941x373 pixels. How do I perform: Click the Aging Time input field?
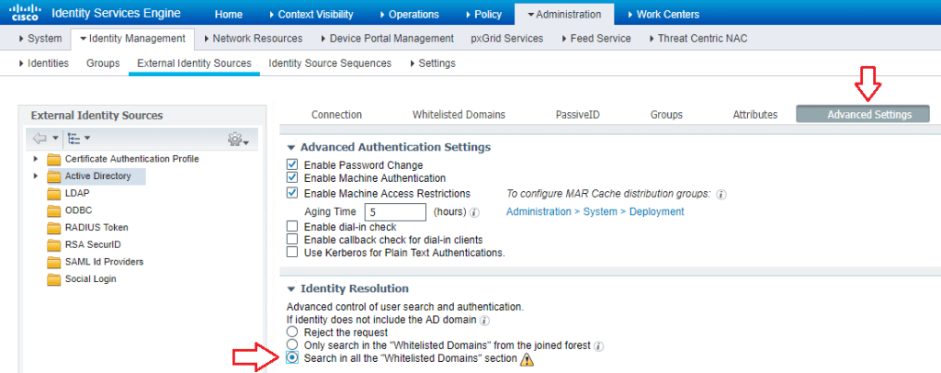point(388,212)
